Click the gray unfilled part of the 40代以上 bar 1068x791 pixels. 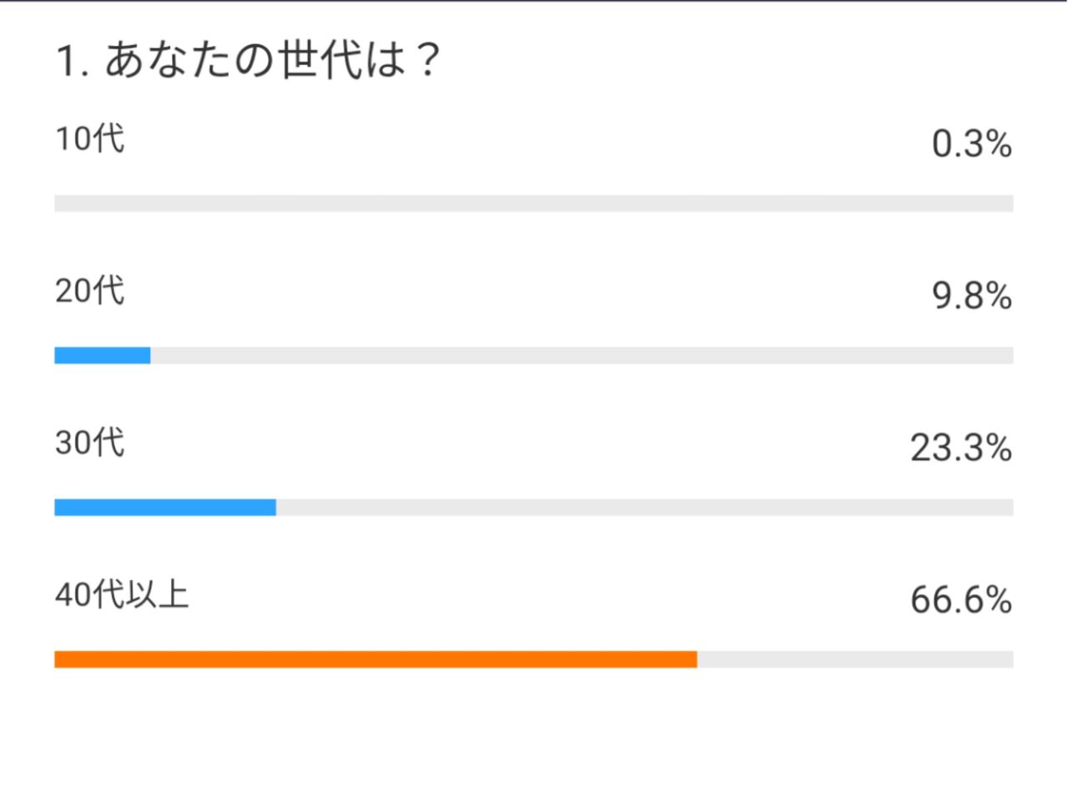pyautogui.click(x=855, y=659)
